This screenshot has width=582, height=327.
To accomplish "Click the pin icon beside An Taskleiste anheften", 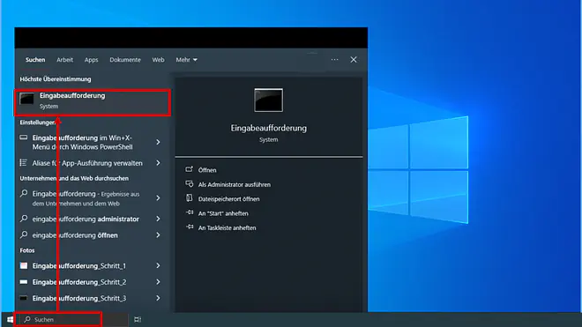I will pos(190,227).
